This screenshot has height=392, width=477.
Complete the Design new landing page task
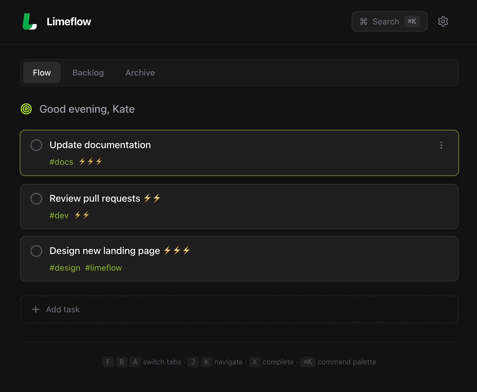point(36,251)
